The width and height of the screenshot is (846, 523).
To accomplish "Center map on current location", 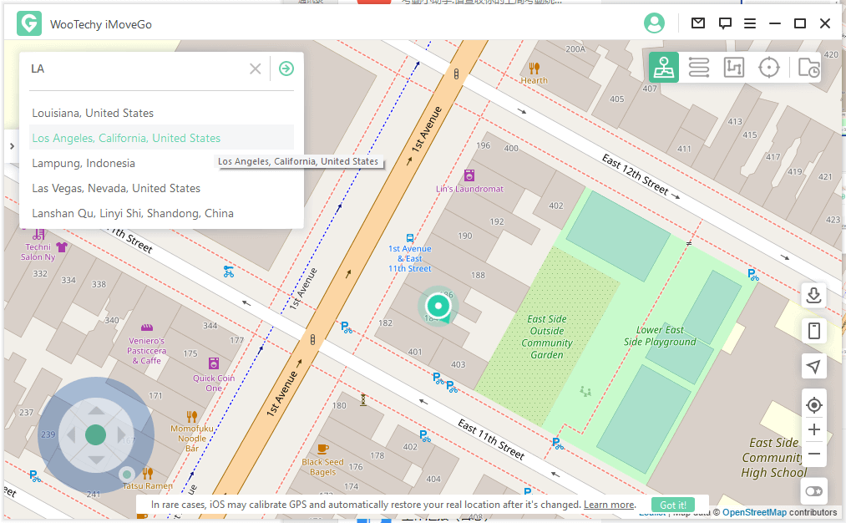I will 813,405.
